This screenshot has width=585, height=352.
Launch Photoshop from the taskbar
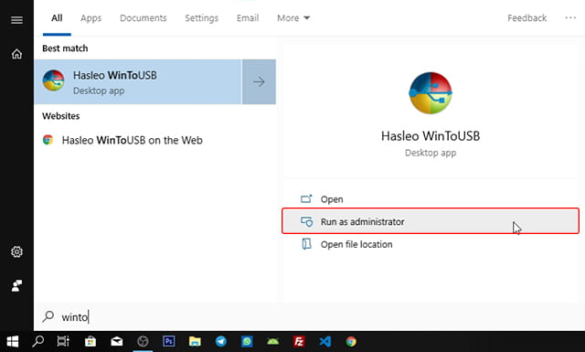(x=168, y=341)
